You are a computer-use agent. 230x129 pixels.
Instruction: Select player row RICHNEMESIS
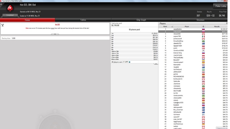pyautogui.click(x=193, y=77)
